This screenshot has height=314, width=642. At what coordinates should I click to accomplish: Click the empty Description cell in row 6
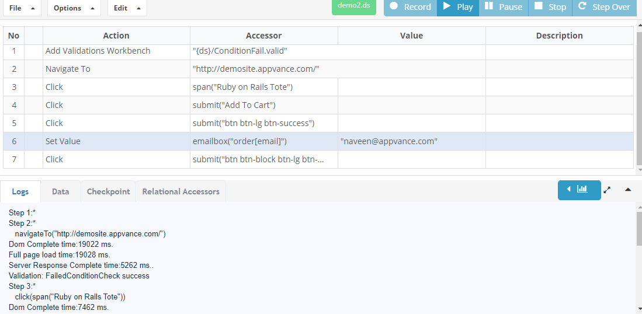[560, 141]
